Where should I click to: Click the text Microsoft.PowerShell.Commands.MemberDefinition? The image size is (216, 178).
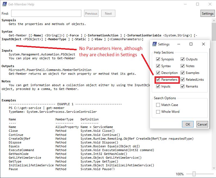(x=50, y=70)
